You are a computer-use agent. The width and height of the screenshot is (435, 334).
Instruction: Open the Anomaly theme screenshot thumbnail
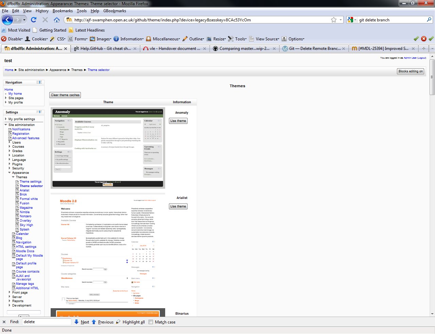108,148
